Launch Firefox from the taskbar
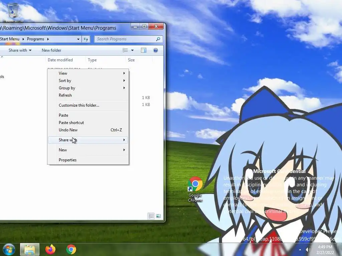This screenshot has width=342, height=256. point(50,249)
